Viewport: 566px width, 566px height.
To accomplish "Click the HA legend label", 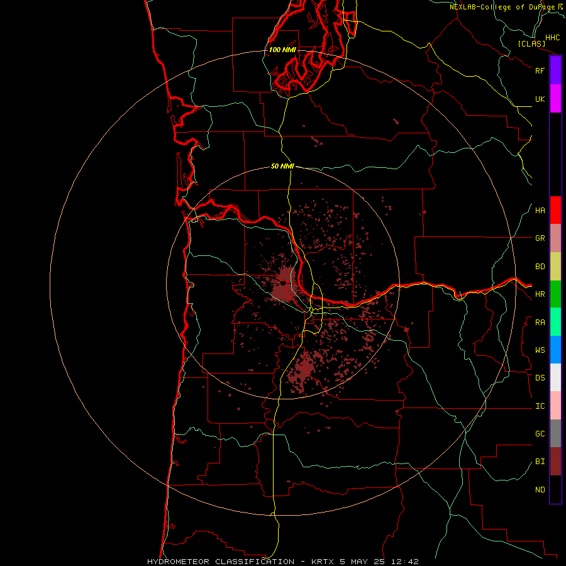I will (x=540, y=211).
